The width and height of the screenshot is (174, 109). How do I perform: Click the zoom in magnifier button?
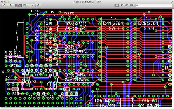pos(11,5)
